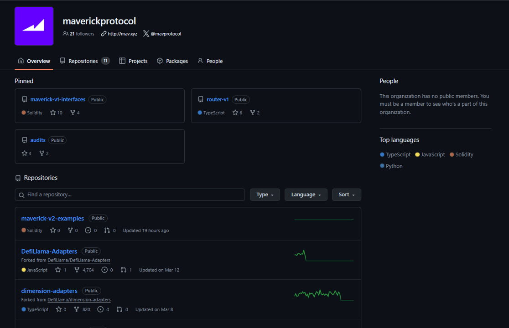View stars of dimension-adapters
The image size is (509, 328).
click(61, 309)
